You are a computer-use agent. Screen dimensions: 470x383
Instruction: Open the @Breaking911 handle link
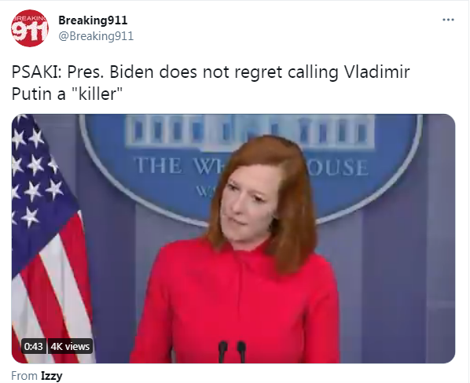[x=96, y=36]
